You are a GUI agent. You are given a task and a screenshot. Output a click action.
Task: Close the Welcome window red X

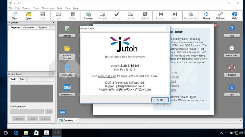215,25
